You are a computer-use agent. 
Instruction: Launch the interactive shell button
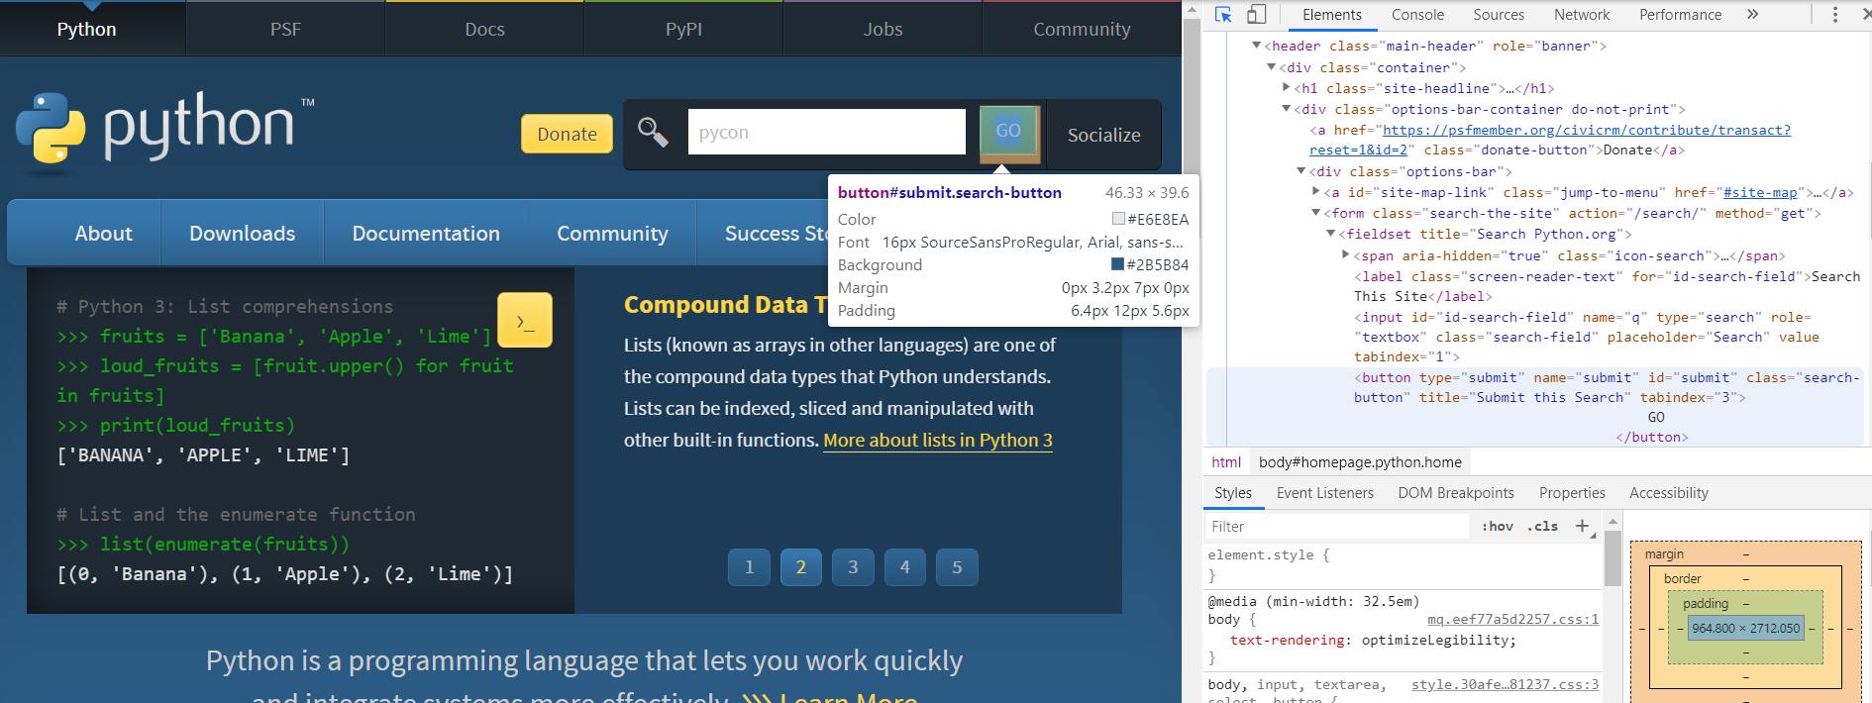click(x=525, y=320)
